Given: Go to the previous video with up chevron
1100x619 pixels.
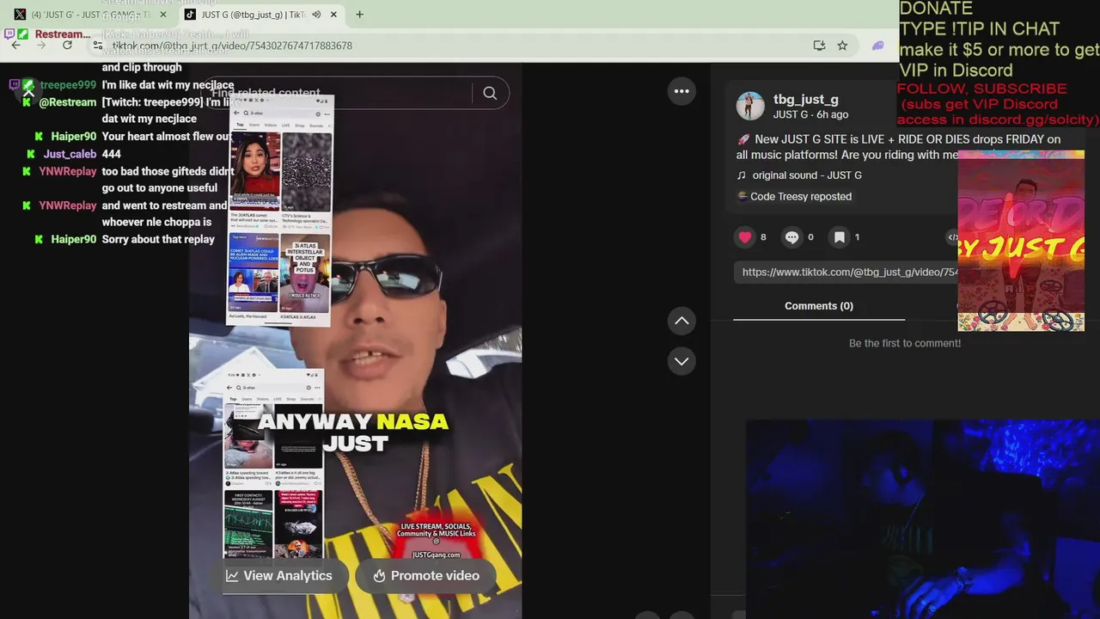Looking at the screenshot, I should point(681,321).
